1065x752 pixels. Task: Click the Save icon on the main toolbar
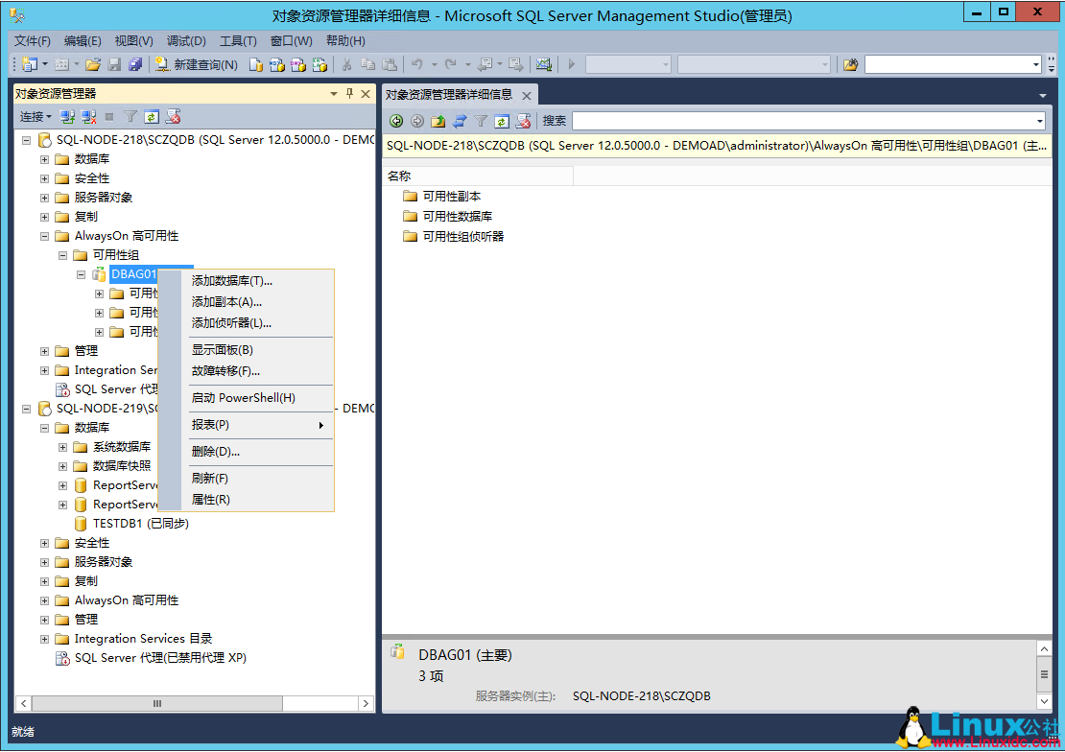click(114, 63)
